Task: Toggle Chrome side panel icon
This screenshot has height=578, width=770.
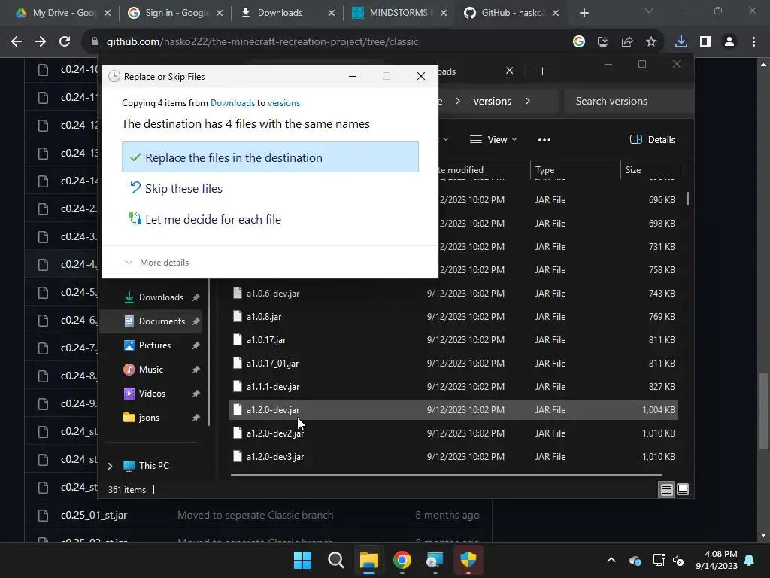Action: point(705,42)
